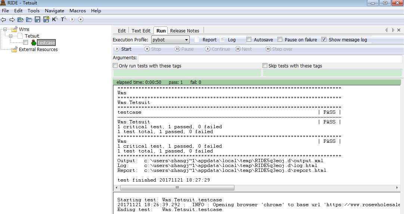Image resolution: width=404 pixels, height=214 pixels.
Task: Enable the Pause on failure option
Action: tap(280, 40)
